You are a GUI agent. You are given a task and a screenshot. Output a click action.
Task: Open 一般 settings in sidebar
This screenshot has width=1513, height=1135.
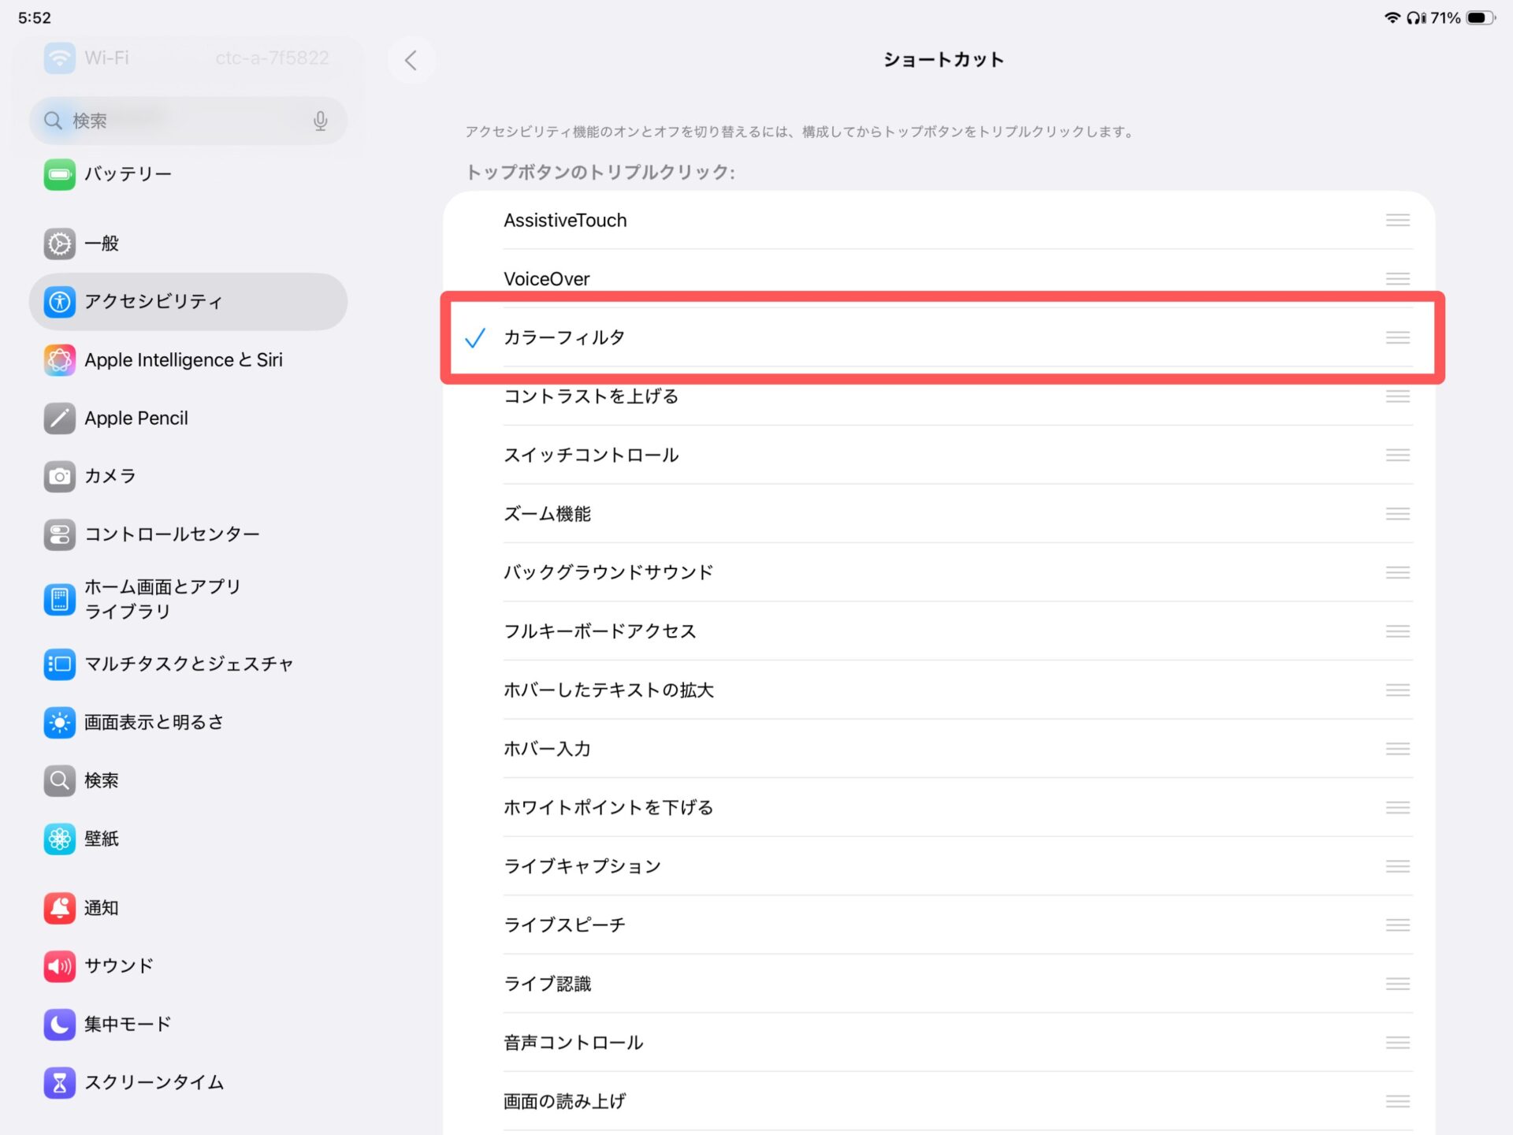[102, 244]
